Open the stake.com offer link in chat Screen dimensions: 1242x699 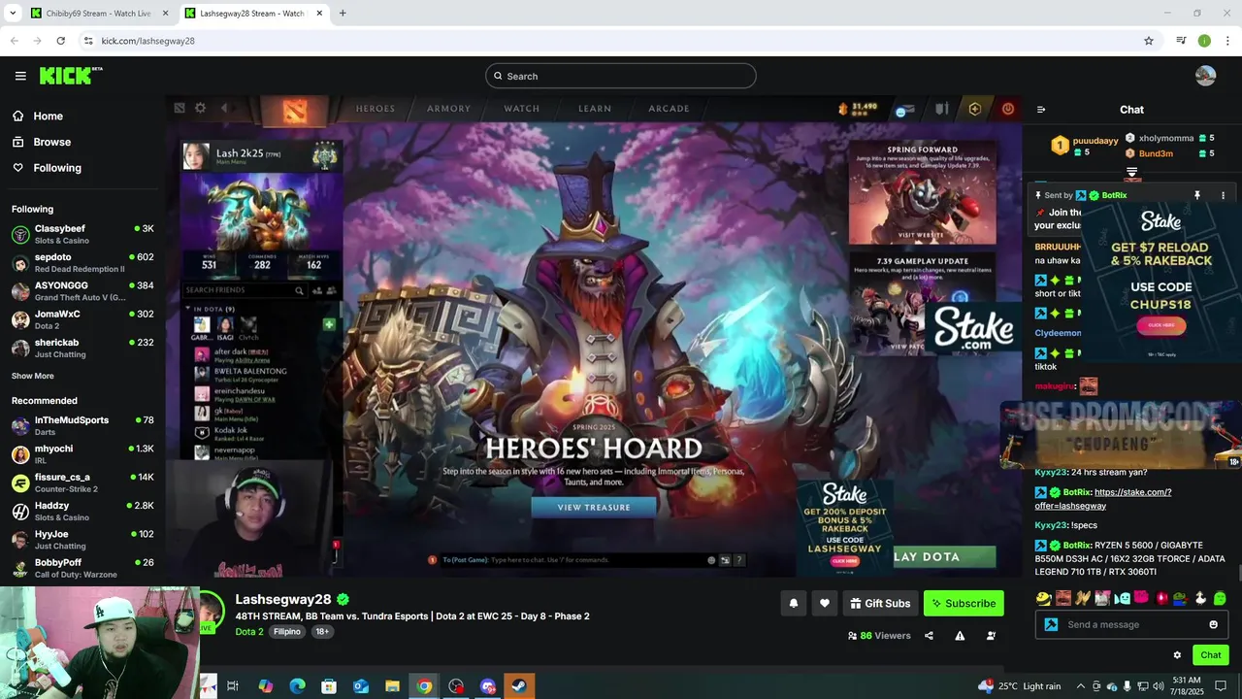1103,499
